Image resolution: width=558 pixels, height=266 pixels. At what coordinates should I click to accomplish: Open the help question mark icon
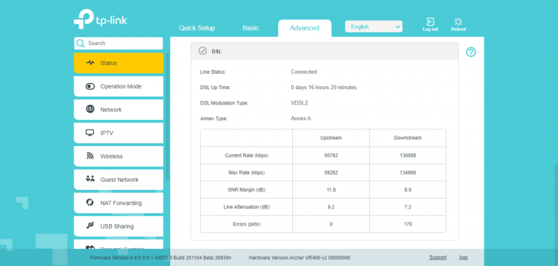[x=471, y=52]
